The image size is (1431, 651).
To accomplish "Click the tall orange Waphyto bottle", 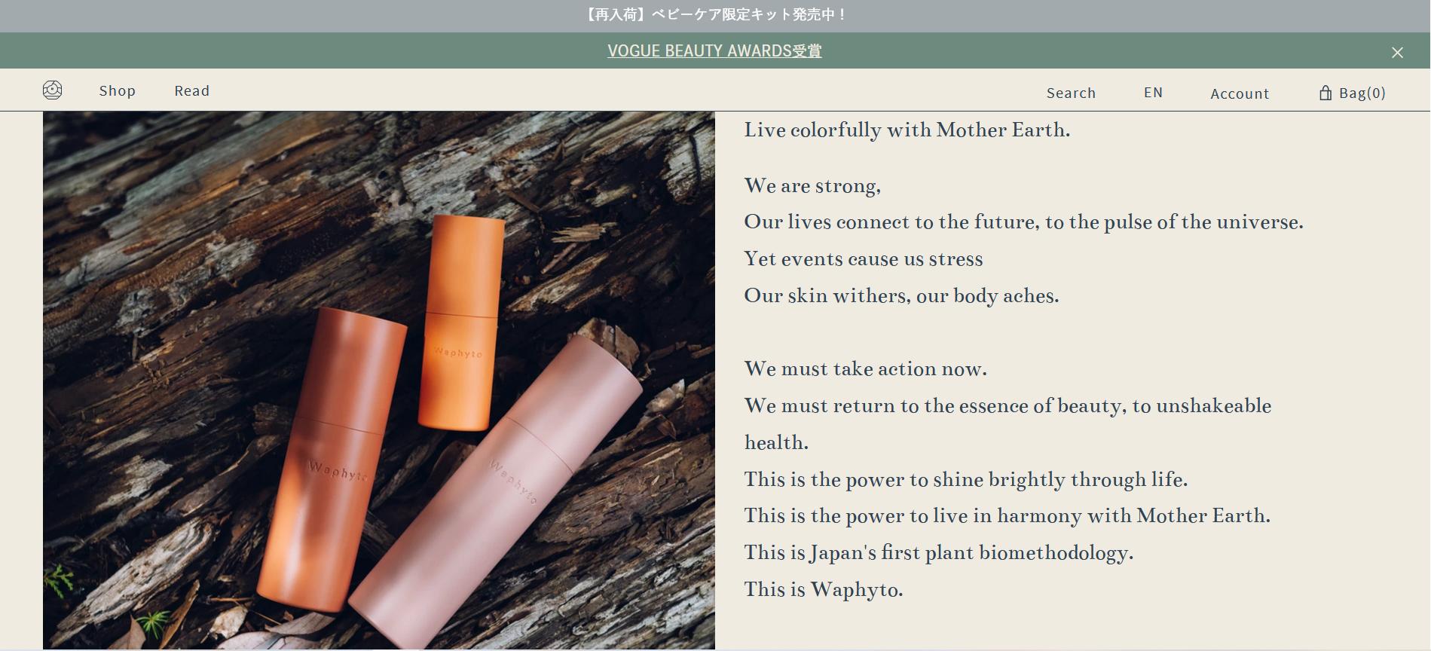I will point(332,460).
